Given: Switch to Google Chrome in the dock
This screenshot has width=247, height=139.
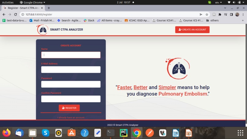Looking at the screenshot, I should 137,133.
